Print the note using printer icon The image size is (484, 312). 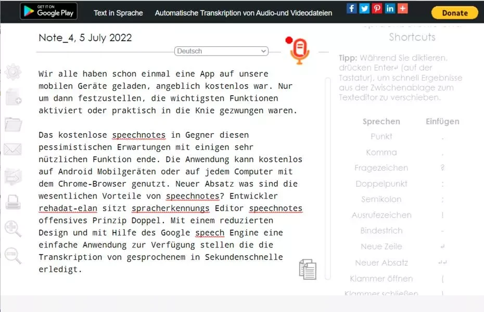coord(14,202)
